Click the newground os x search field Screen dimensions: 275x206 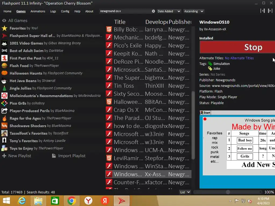pyautogui.click(x=125, y=11)
